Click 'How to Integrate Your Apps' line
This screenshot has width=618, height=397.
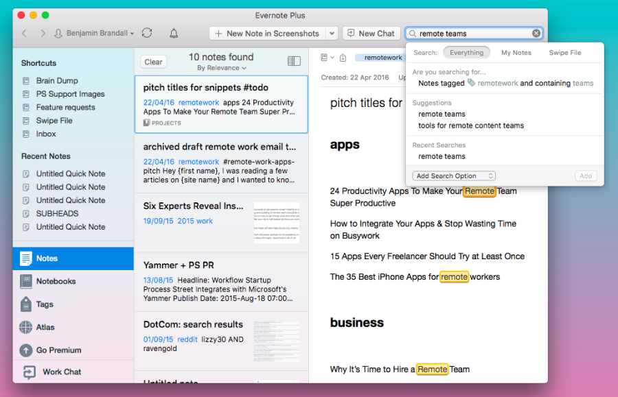[x=423, y=230]
